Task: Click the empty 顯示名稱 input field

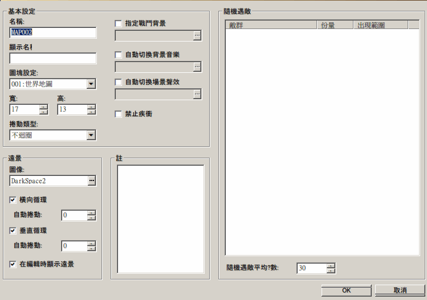Action: (x=53, y=59)
